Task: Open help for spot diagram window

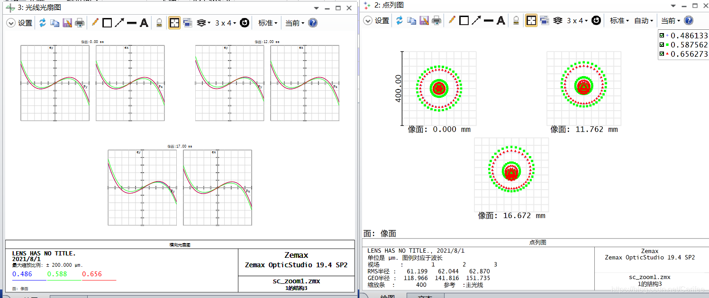Action: [x=689, y=21]
